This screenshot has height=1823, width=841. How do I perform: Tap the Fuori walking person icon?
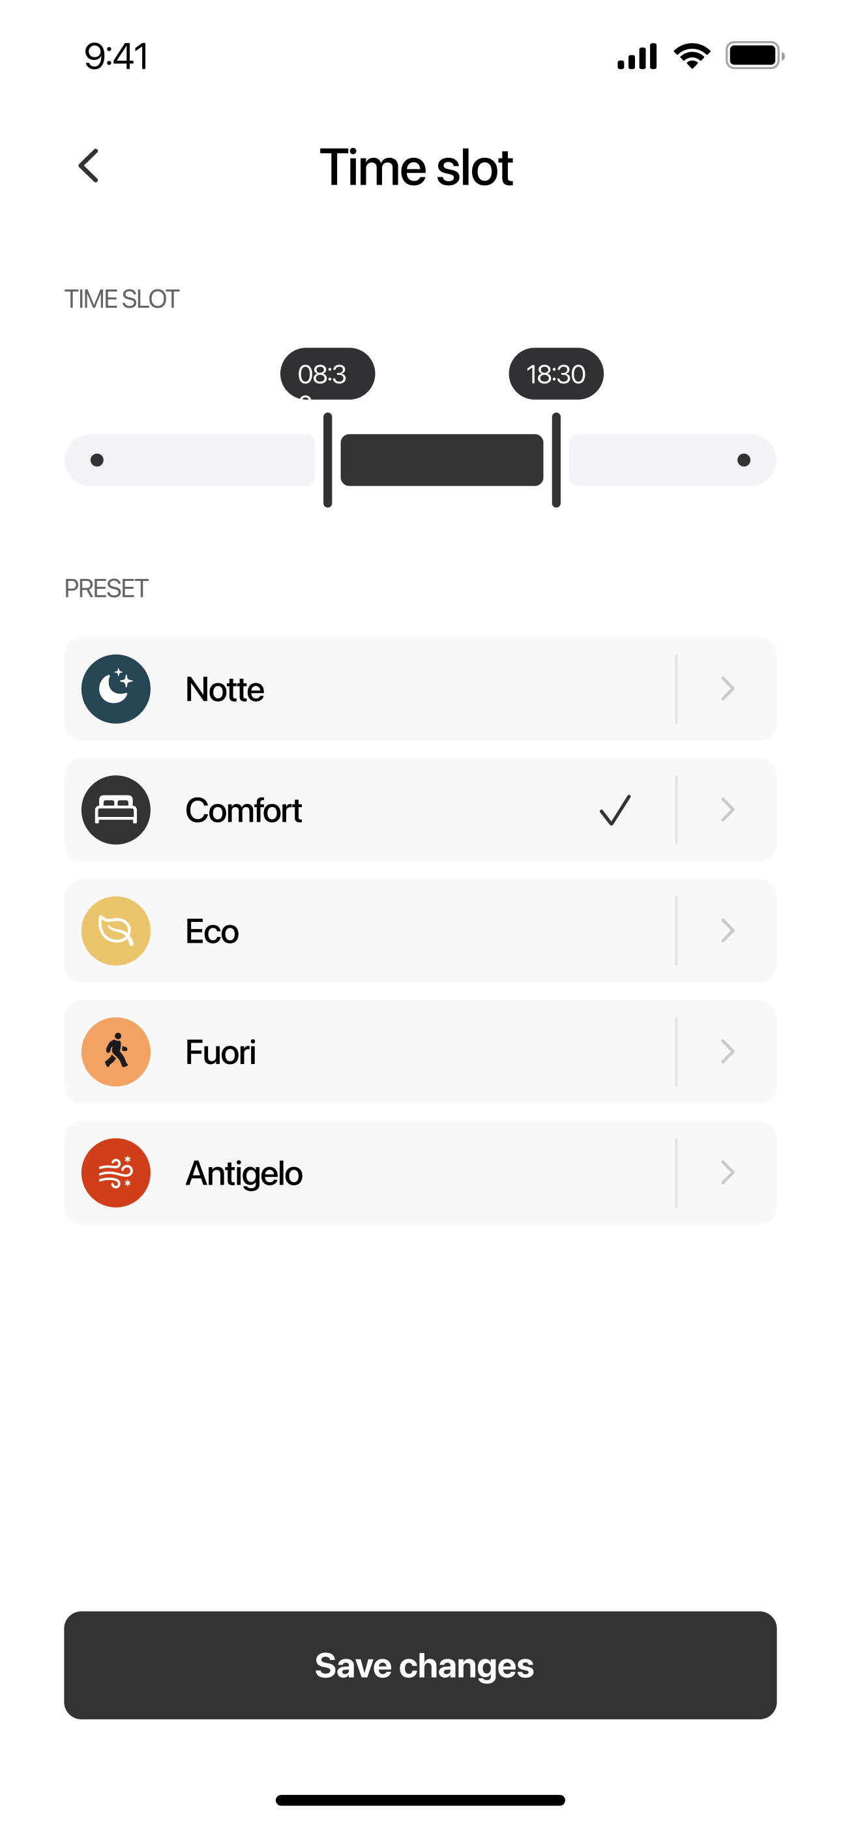point(116,1052)
